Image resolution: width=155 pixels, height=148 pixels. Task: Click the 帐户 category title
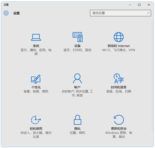[x=77, y=87]
